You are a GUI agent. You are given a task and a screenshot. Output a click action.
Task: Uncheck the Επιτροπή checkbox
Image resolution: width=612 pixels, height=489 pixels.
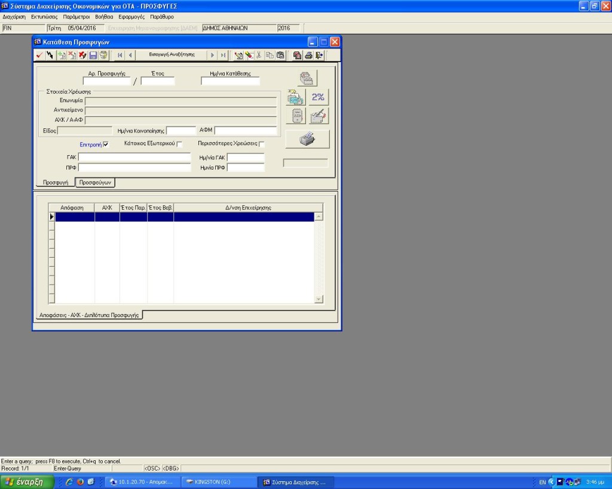(106, 144)
